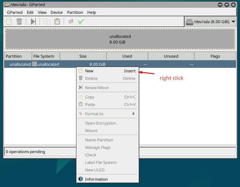Apply all operations with green checkmark

pos(81,22)
